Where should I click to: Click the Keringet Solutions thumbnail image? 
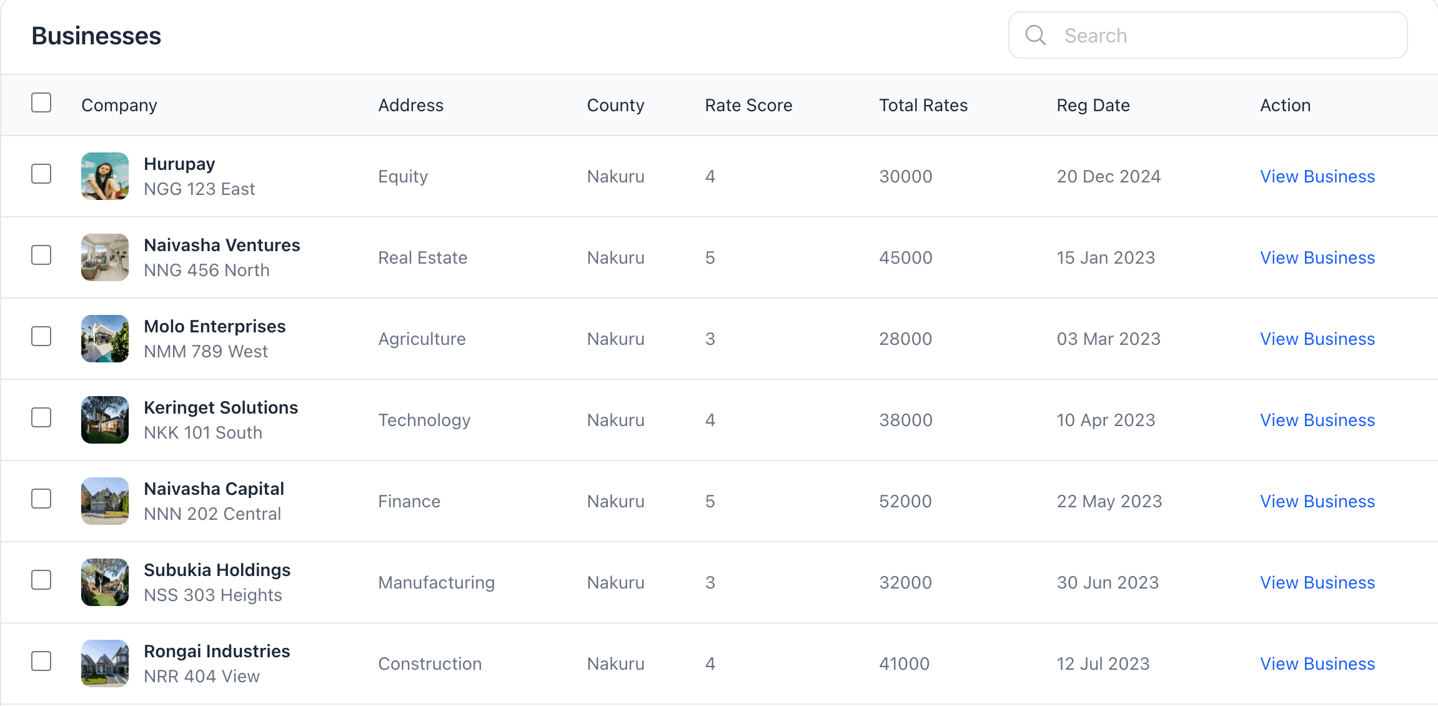(x=105, y=420)
